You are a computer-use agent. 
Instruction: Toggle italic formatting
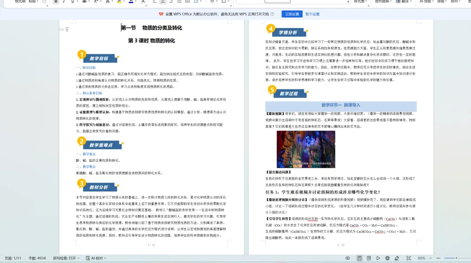coord(64,1)
